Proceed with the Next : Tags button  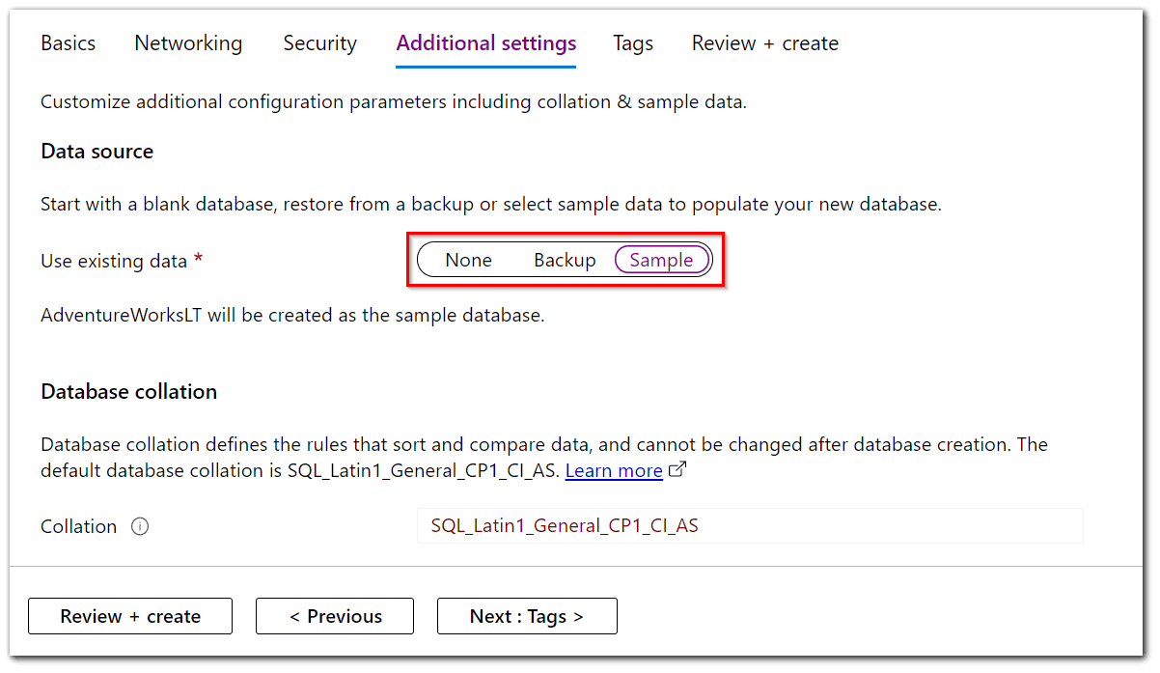tap(527, 616)
